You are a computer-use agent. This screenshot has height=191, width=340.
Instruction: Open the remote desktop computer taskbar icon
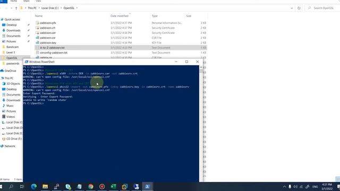(x=136, y=186)
